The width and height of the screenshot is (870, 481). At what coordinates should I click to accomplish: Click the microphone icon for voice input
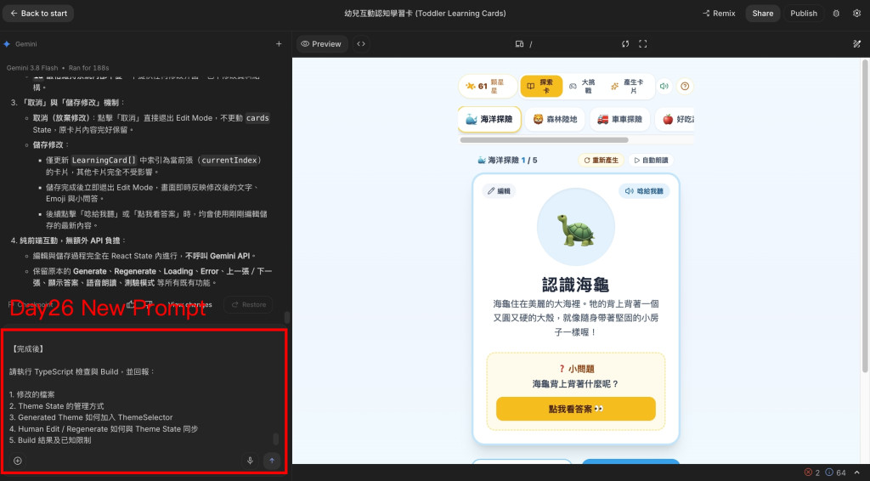251,461
